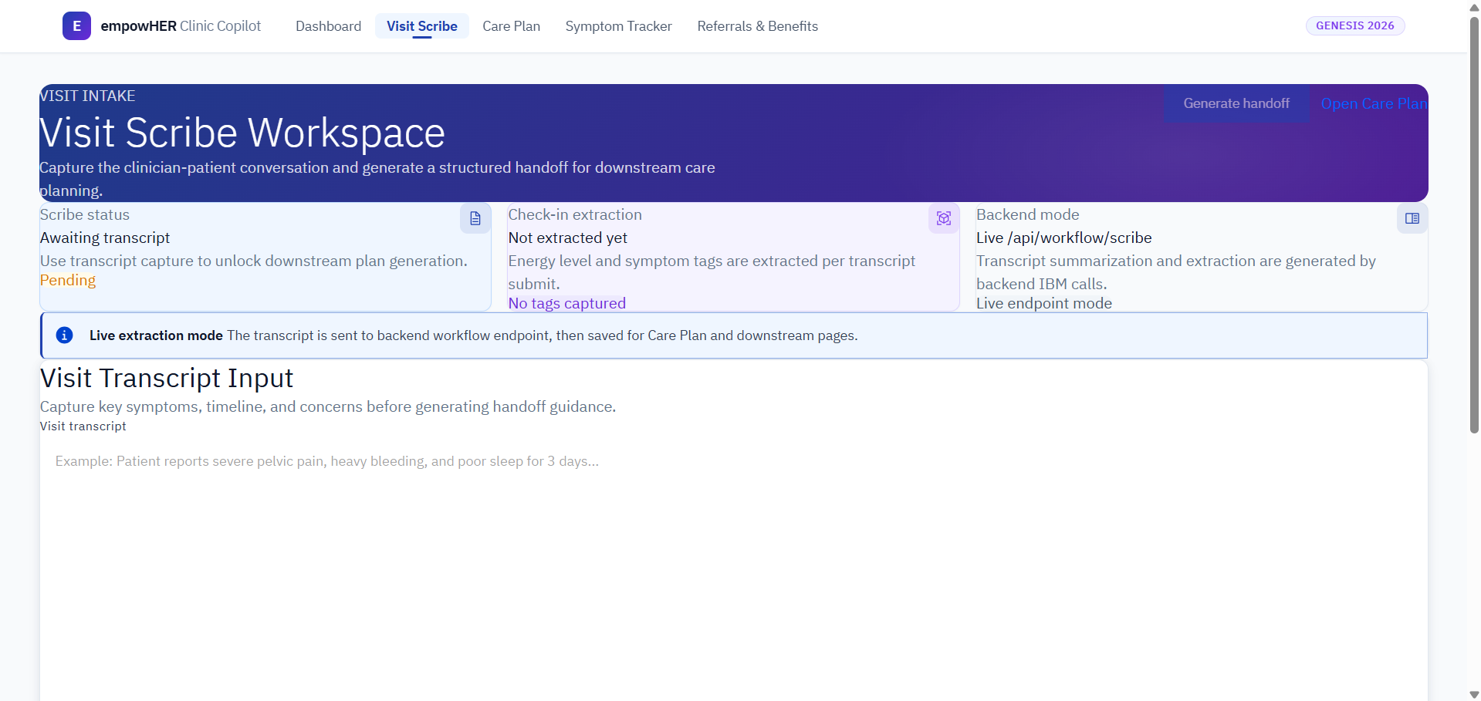Click the orange Pending status text
1481x701 pixels.
coord(68,281)
